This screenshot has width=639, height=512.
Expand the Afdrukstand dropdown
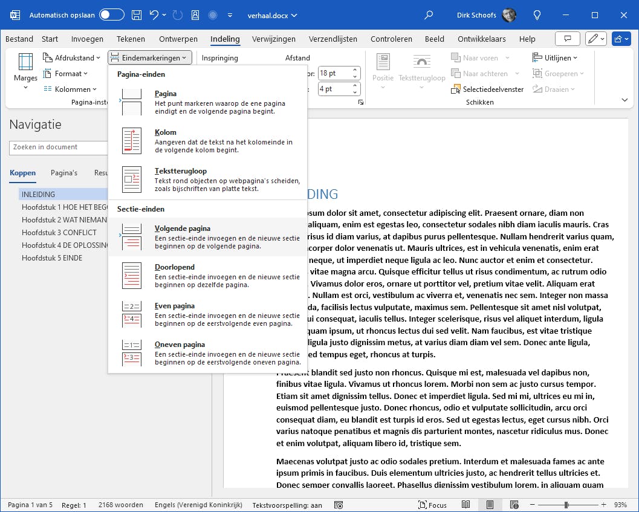click(x=71, y=58)
